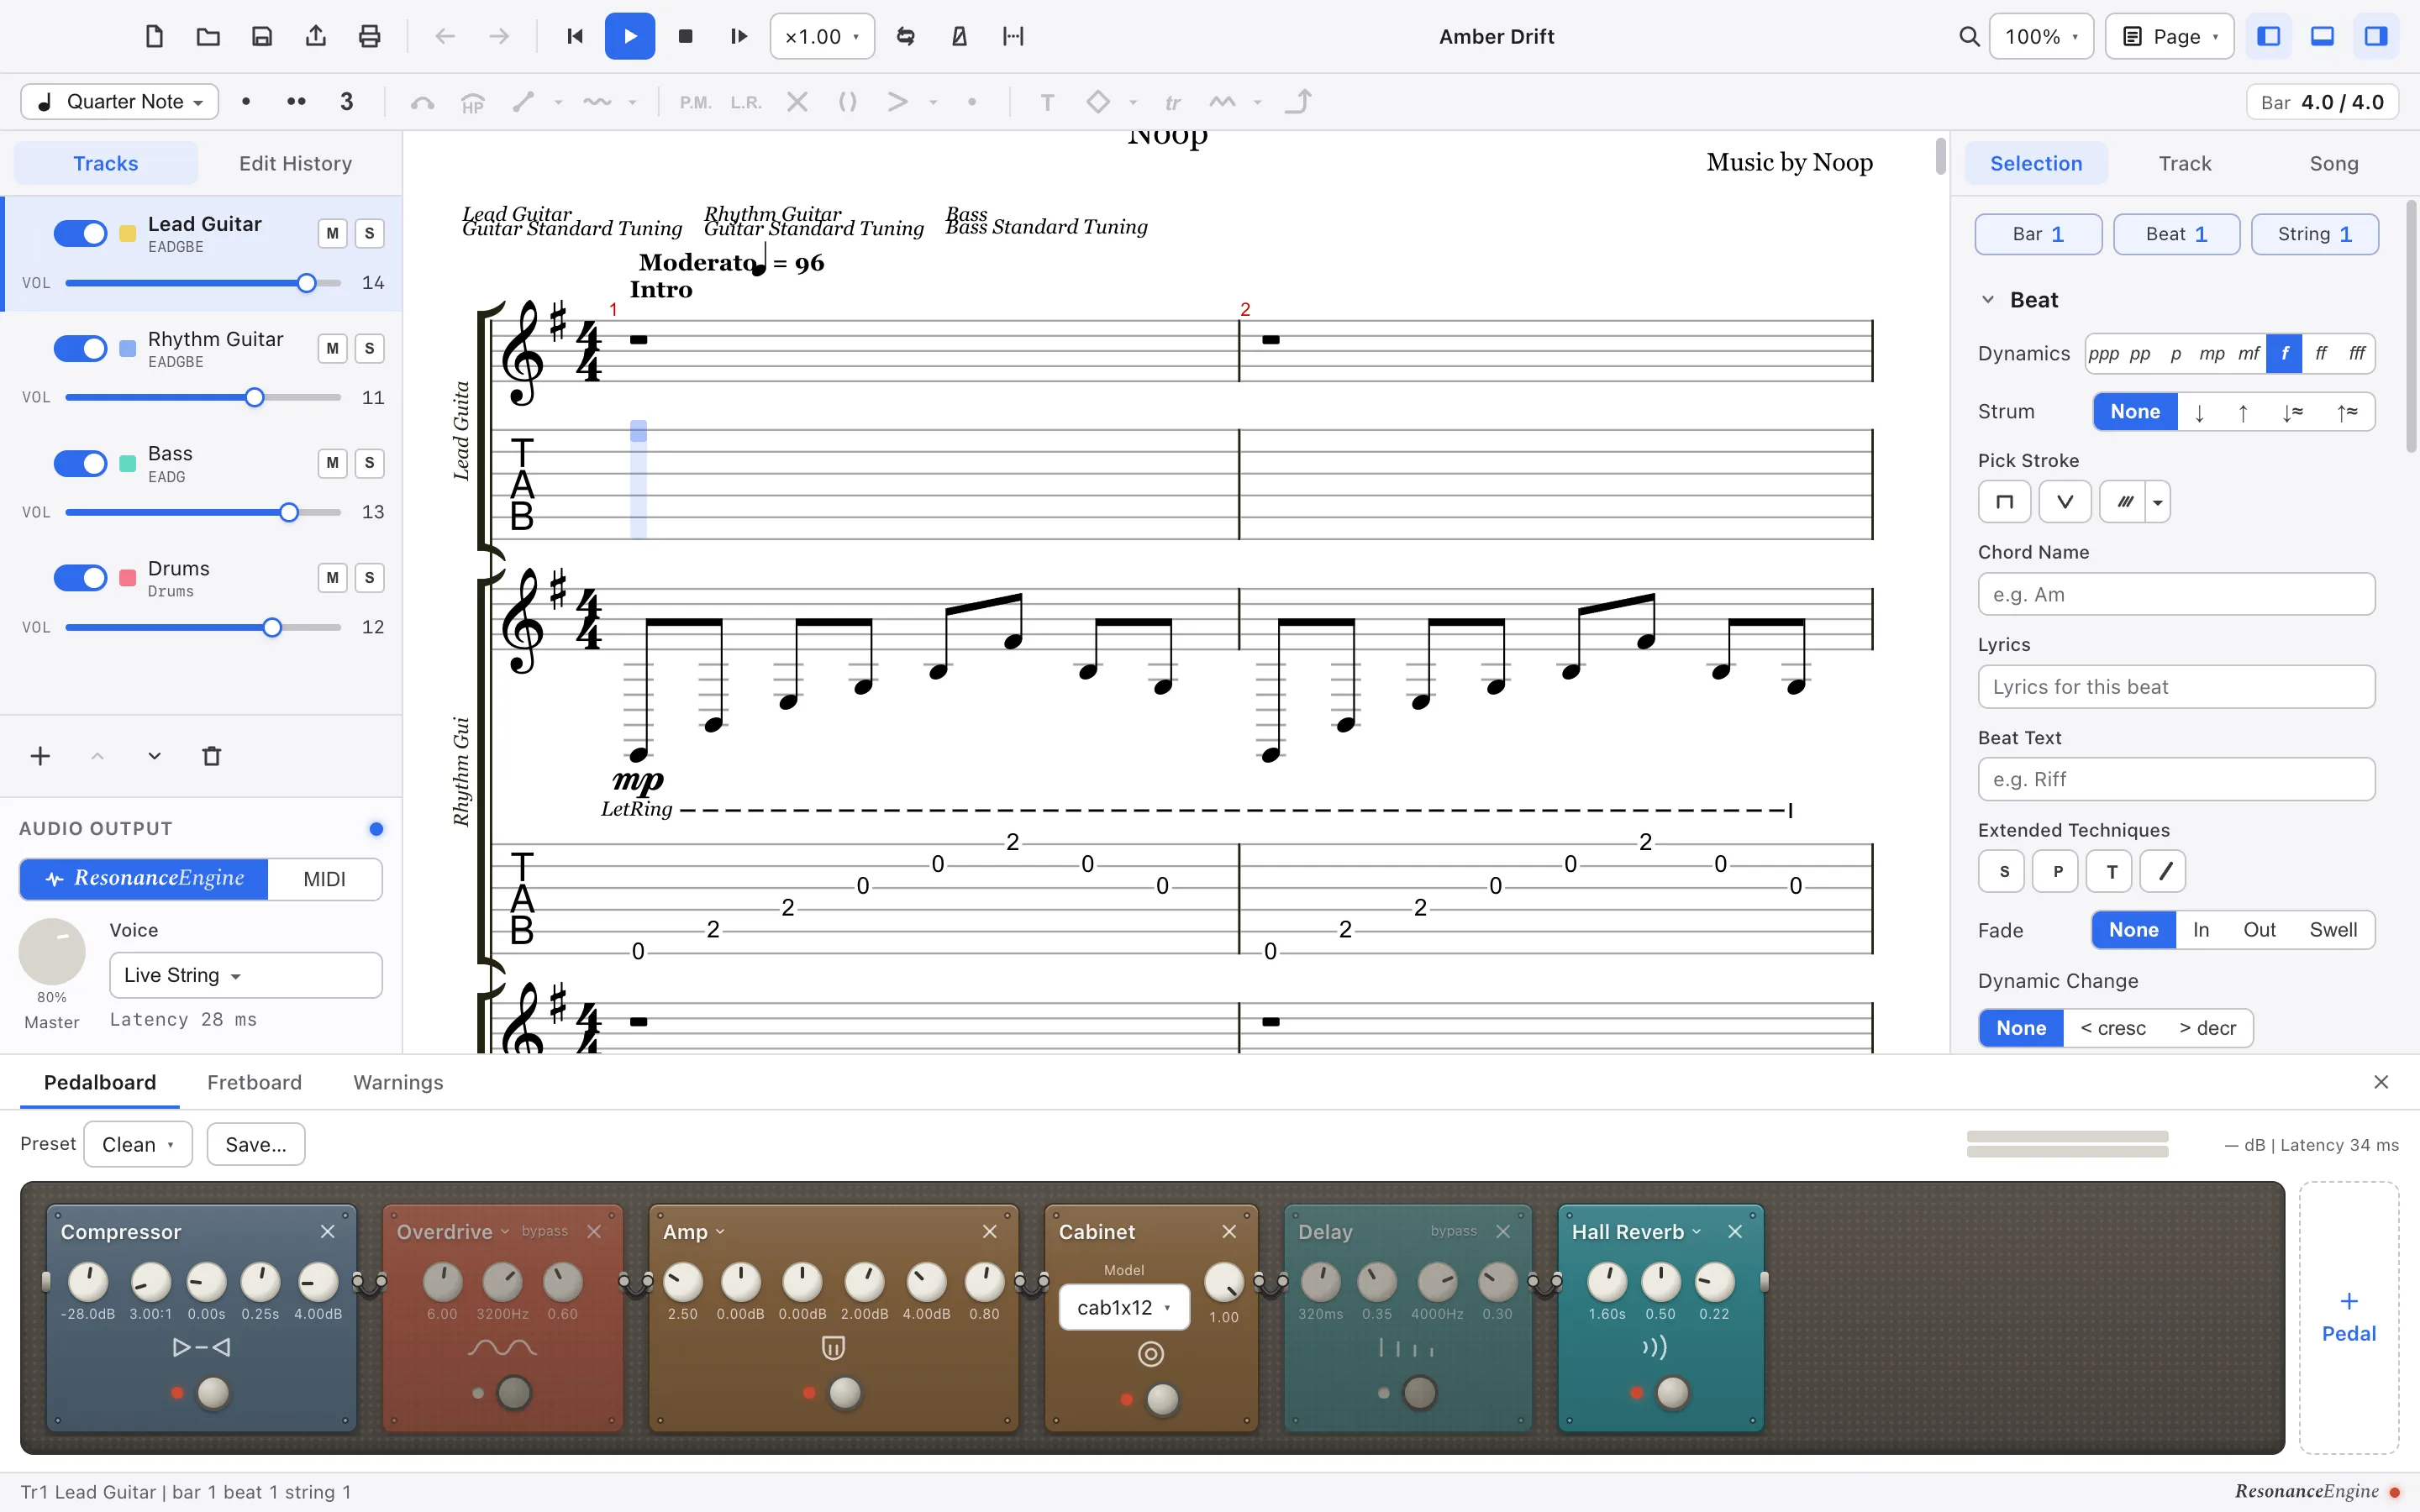This screenshot has height=1512, width=2420.
Task: Select the dead note X icon
Action: click(796, 102)
